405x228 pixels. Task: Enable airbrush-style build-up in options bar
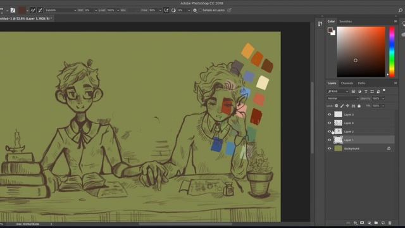(x=166, y=10)
